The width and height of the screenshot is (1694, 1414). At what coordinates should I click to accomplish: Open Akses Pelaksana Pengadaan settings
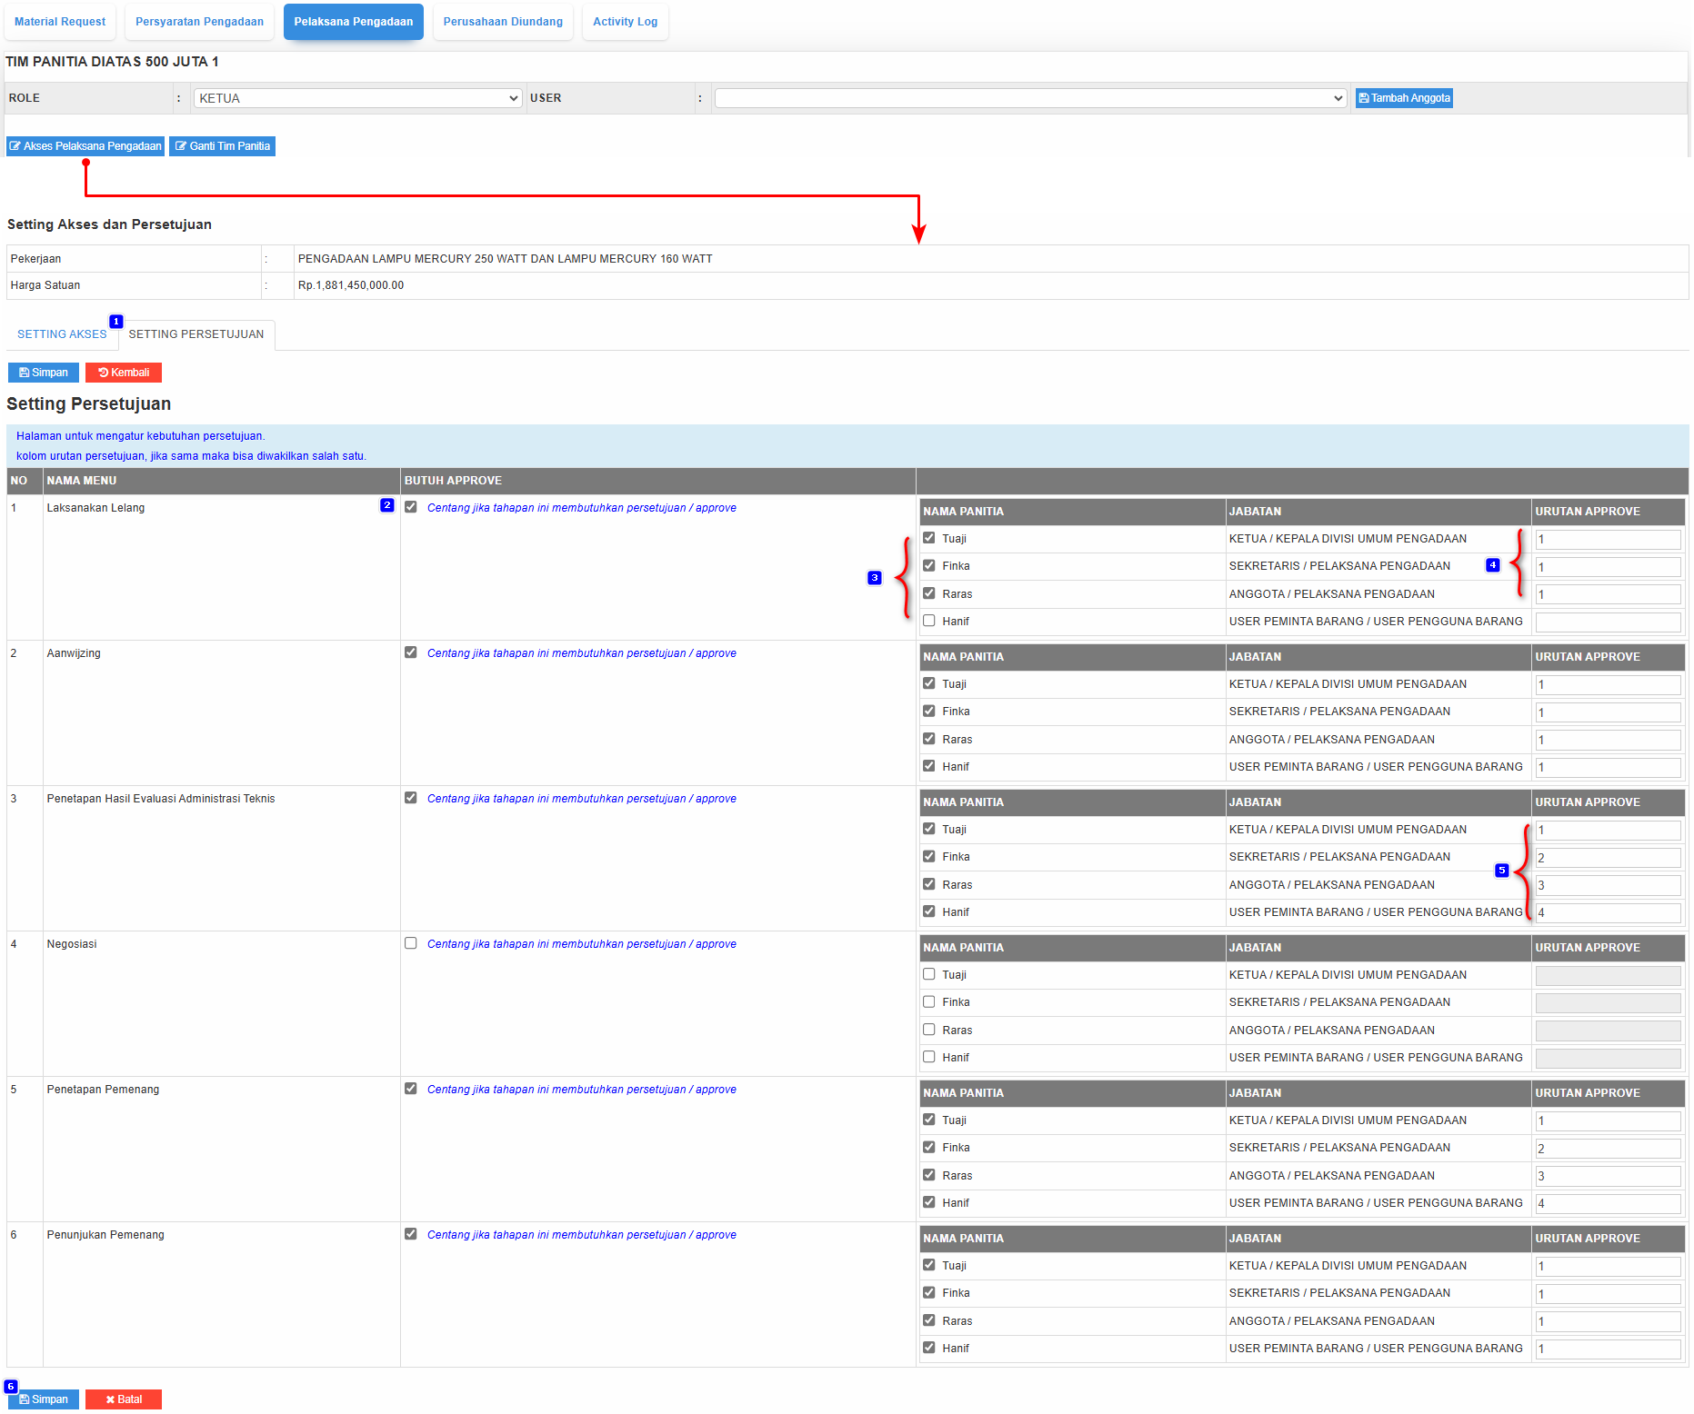pyautogui.click(x=85, y=146)
